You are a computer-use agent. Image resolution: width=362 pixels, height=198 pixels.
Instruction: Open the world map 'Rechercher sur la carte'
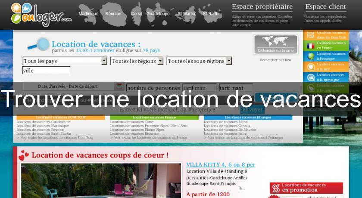pos(275,44)
